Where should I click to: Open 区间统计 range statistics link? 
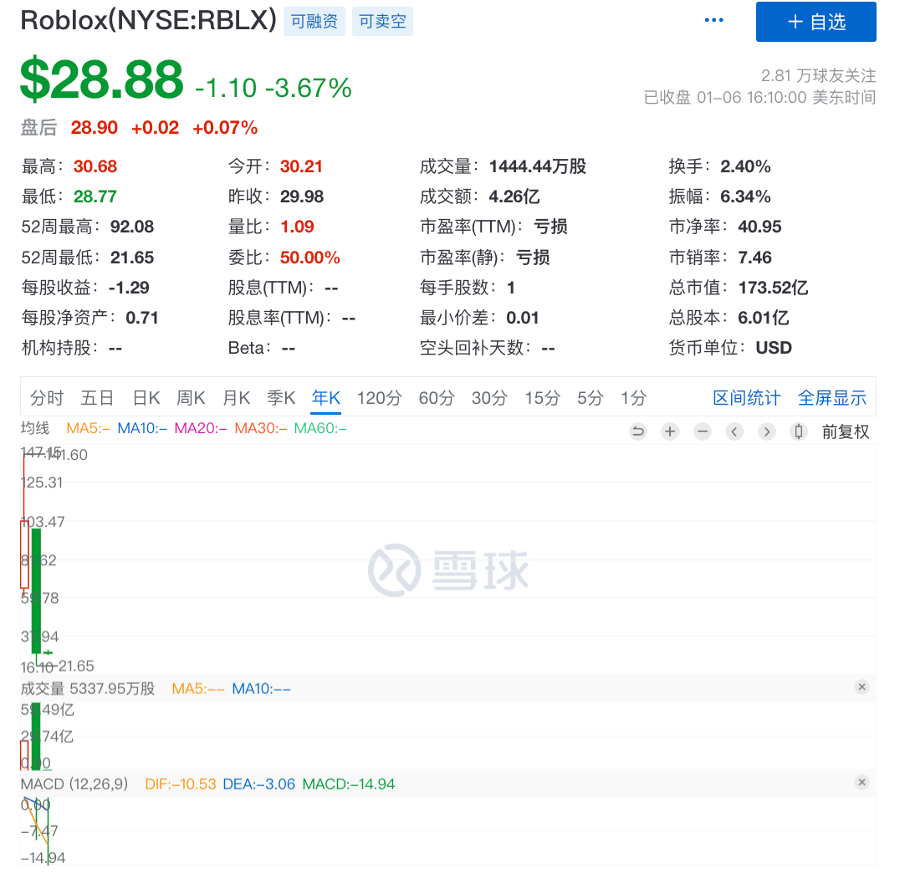[x=746, y=398]
